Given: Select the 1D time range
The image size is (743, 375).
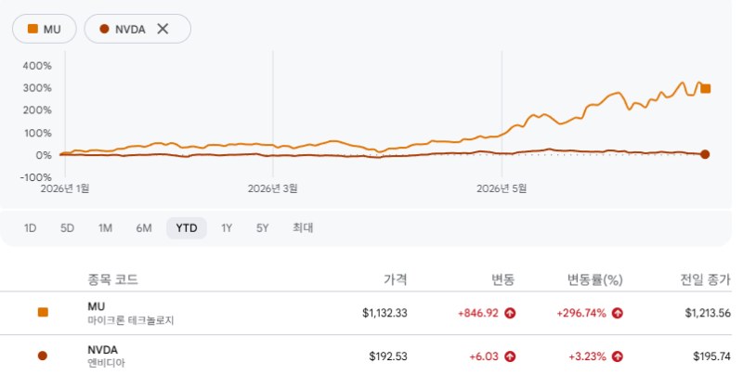Looking at the screenshot, I should tap(31, 228).
